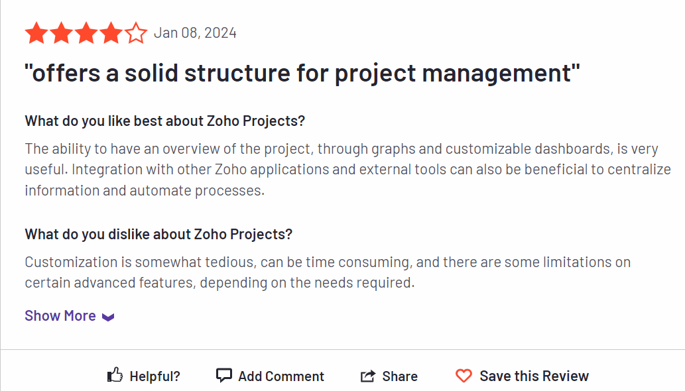Open the review title about solid structure

click(302, 73)
